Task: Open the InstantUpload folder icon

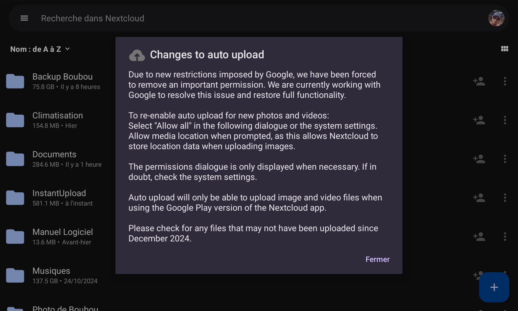Action: coord(15,198)
